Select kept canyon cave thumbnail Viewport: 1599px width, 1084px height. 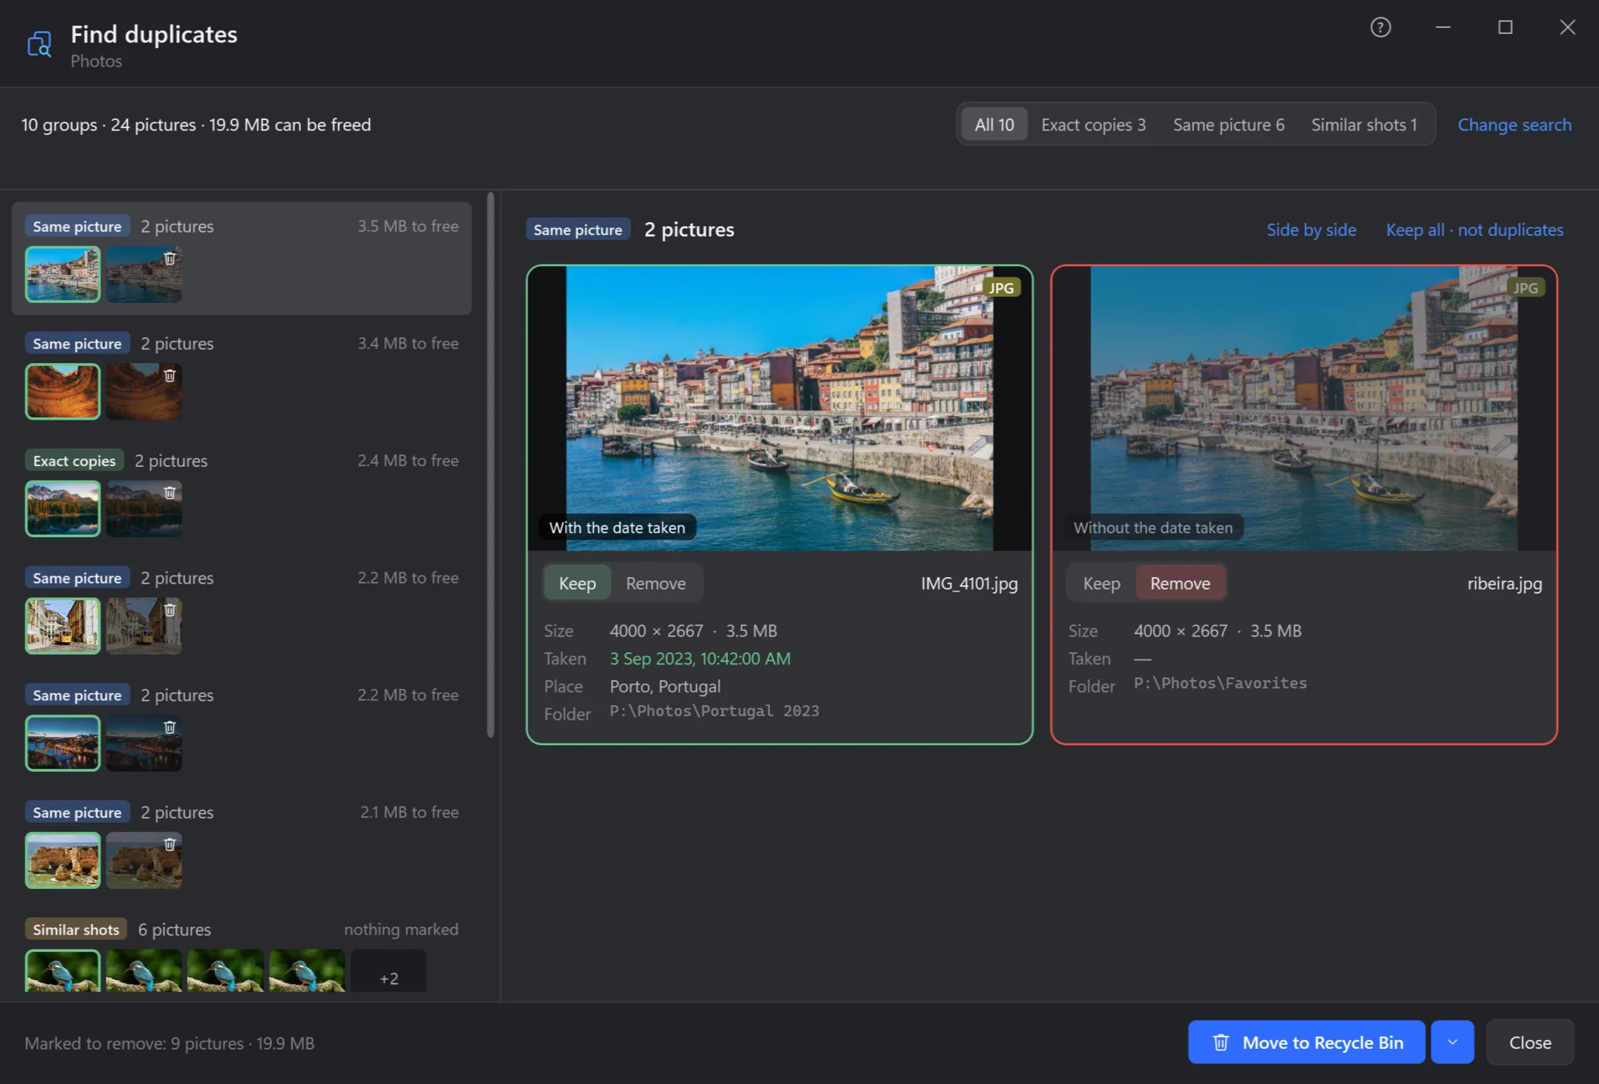62,392
